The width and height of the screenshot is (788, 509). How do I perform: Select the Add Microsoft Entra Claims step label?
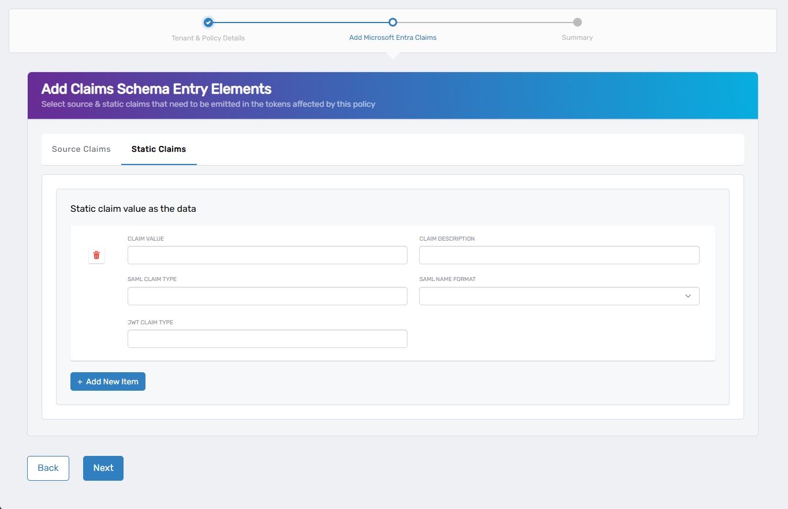pos(393,38)
